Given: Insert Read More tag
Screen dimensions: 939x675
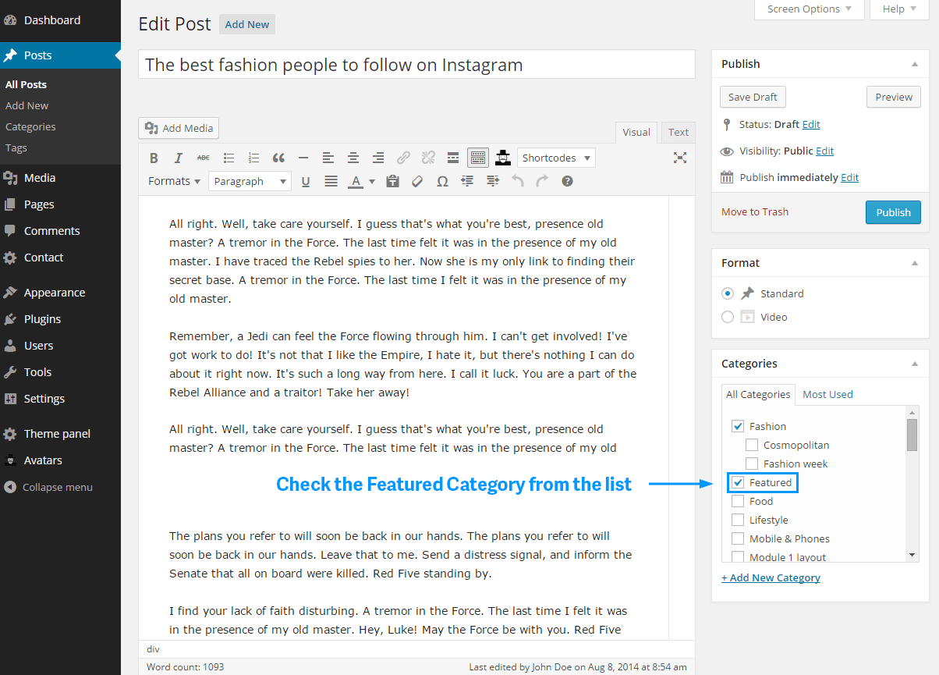Looking at the screenshot, I should pos(453,158).
